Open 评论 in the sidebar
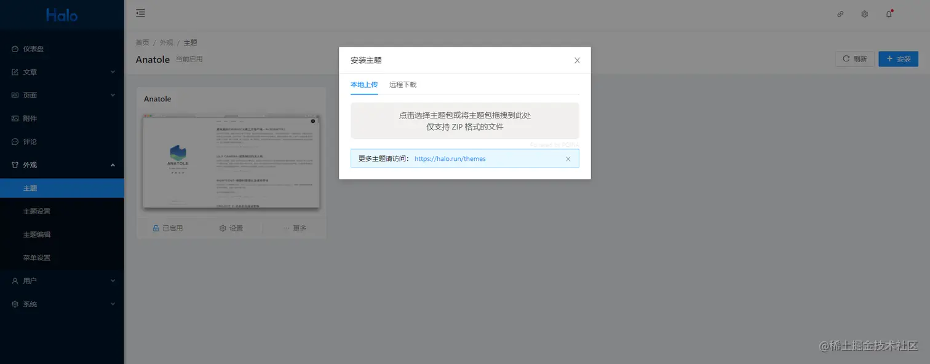 pyautogui.click(x=62, y=142)
